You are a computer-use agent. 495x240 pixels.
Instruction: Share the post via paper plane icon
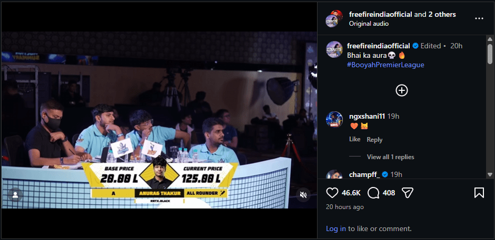[408, 193]
